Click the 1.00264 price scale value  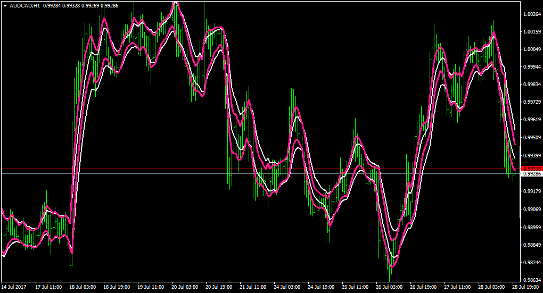click(x=532, y=14)
